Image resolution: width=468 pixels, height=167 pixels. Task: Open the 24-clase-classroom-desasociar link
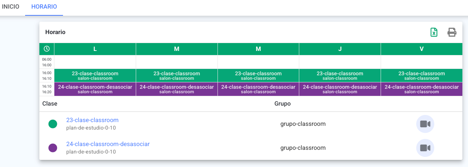click(x=108, y=144)
